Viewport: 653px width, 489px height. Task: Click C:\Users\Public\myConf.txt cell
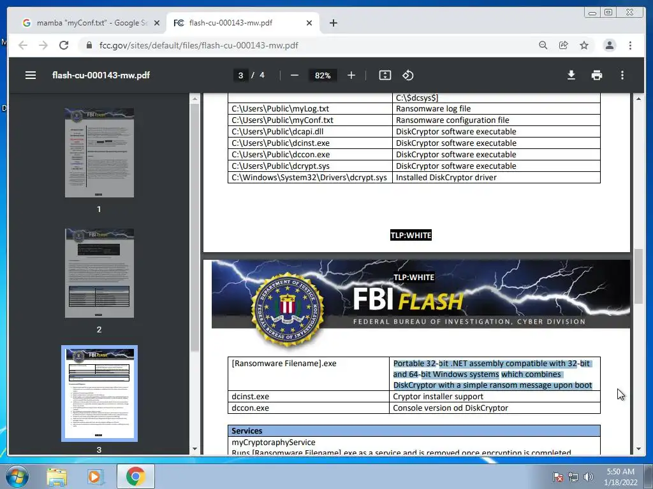[x=310, y=120]
